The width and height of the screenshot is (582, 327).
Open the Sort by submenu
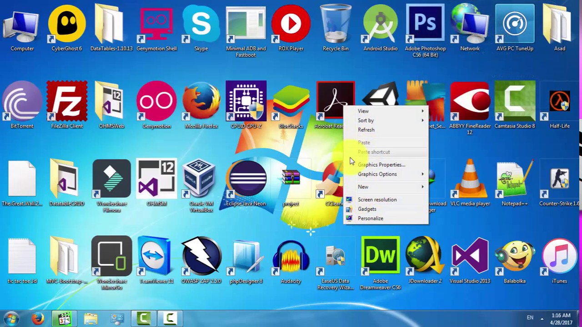tap(366, 120)
